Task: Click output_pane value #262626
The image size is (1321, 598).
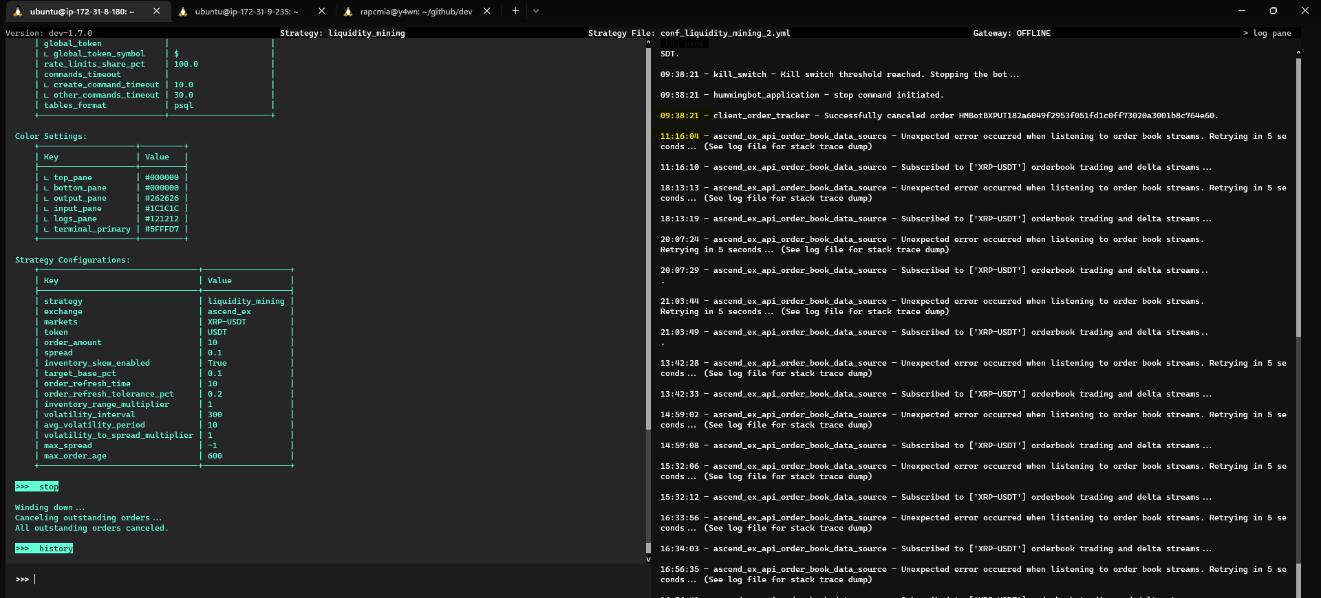Action: pos(162,198)
